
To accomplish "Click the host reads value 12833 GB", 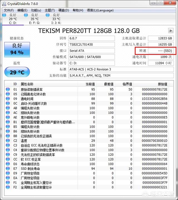I will click(161, 38).
